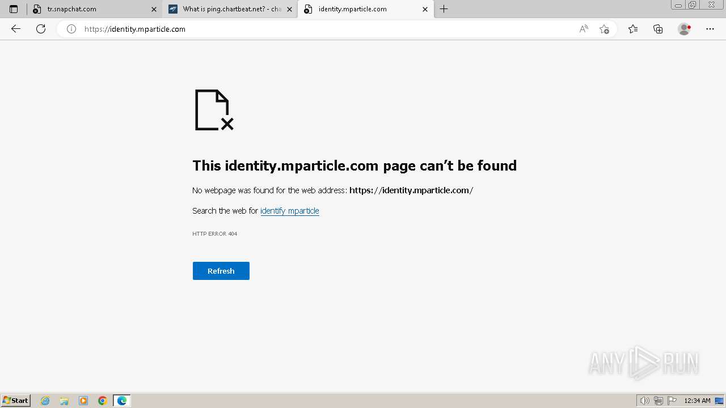Click the https://identity.mparticle.com/ bold address
Screen dimensions: 726x408
click(x=411, y=190)
